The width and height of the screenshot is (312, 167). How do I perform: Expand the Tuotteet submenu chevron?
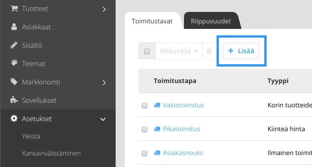tap(104, 9)
